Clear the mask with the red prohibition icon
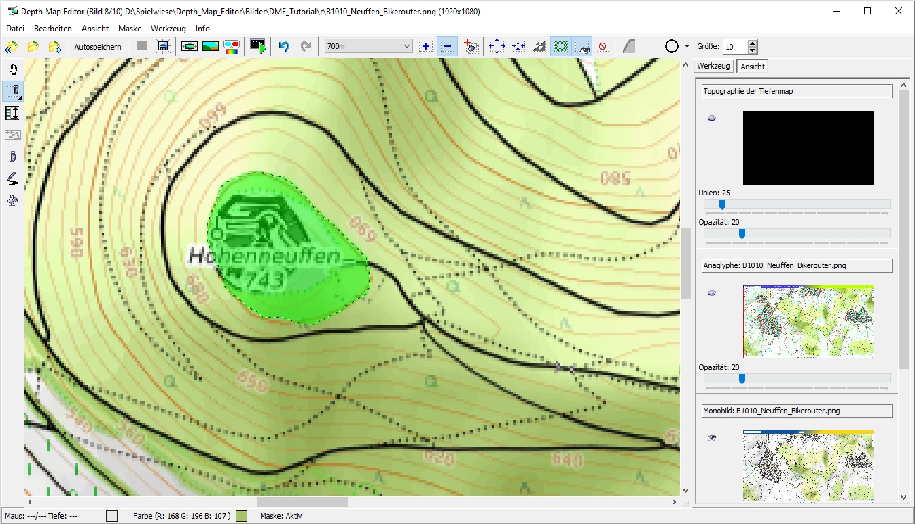Image resolution: width=915 pixels, height=524 pixels. tap(603, 46)
